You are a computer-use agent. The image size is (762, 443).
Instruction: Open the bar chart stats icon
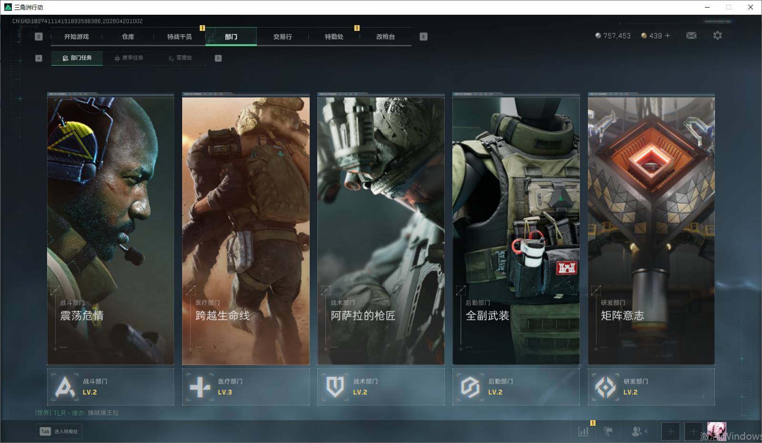pyautogui.click(x=583, y=432)
